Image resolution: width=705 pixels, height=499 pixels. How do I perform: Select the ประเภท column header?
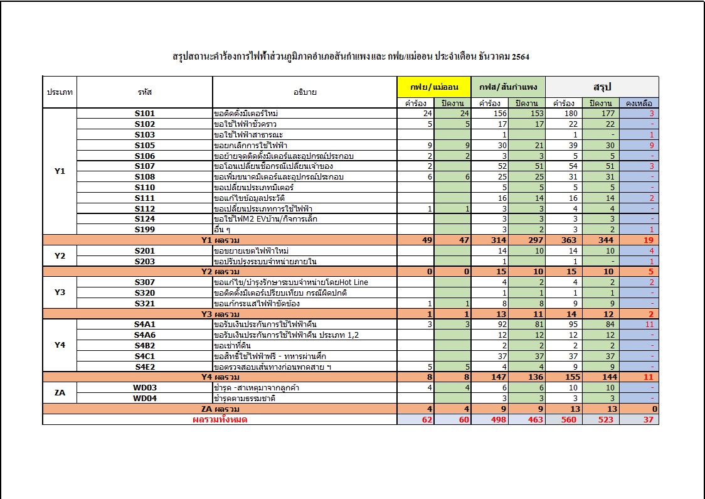60,92
